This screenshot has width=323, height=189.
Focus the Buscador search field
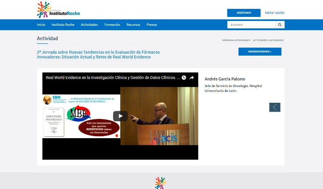click(251, 25)
